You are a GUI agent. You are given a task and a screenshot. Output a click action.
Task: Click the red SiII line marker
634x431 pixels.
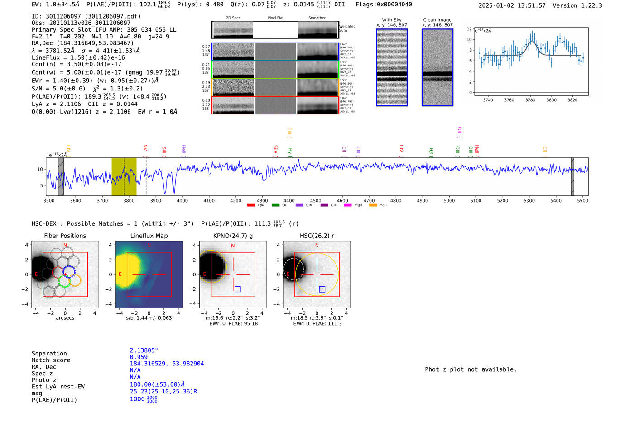pos(164,152)
